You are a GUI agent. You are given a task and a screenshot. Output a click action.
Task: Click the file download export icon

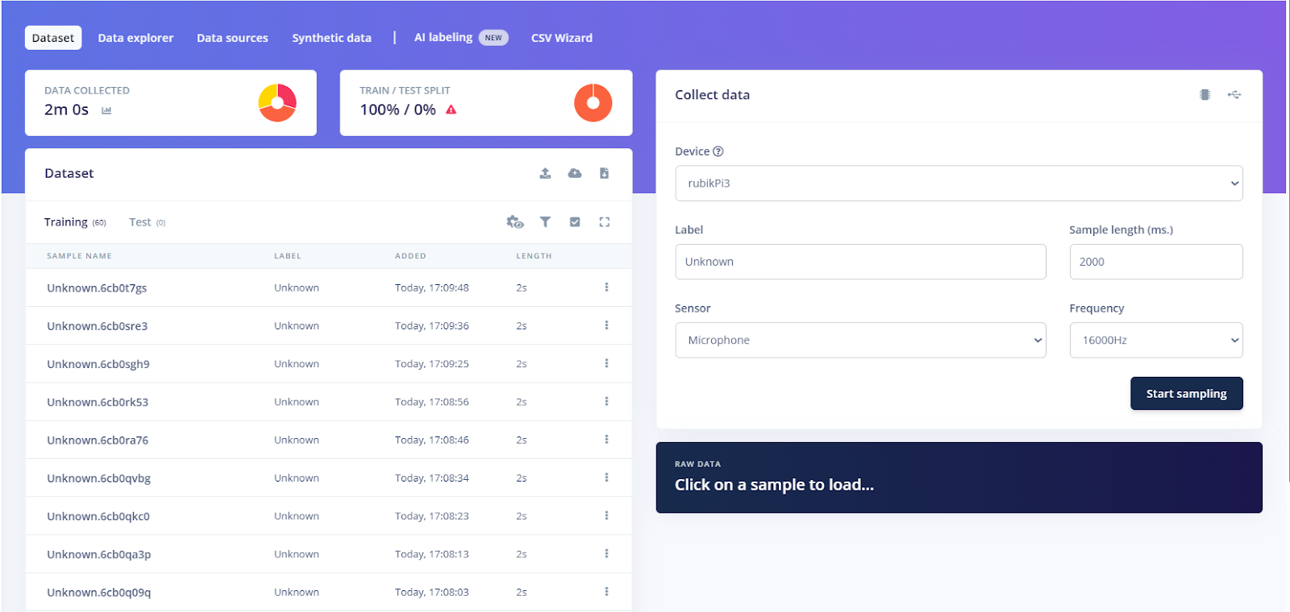(x=604, y=173)
